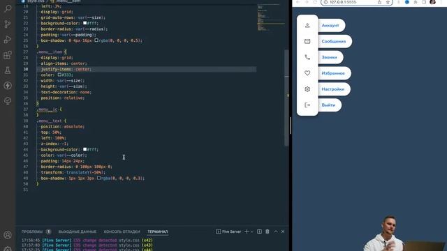Viewport: 447px width, 251px height.
Task: Create a new terminal with the plus icon
Action: [247, 231]
